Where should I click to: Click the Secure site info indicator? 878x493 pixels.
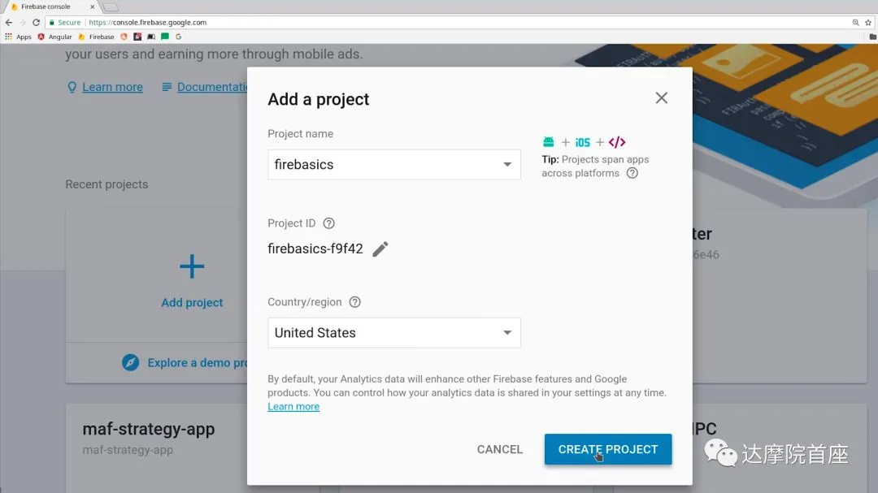(x=65, y=23)
